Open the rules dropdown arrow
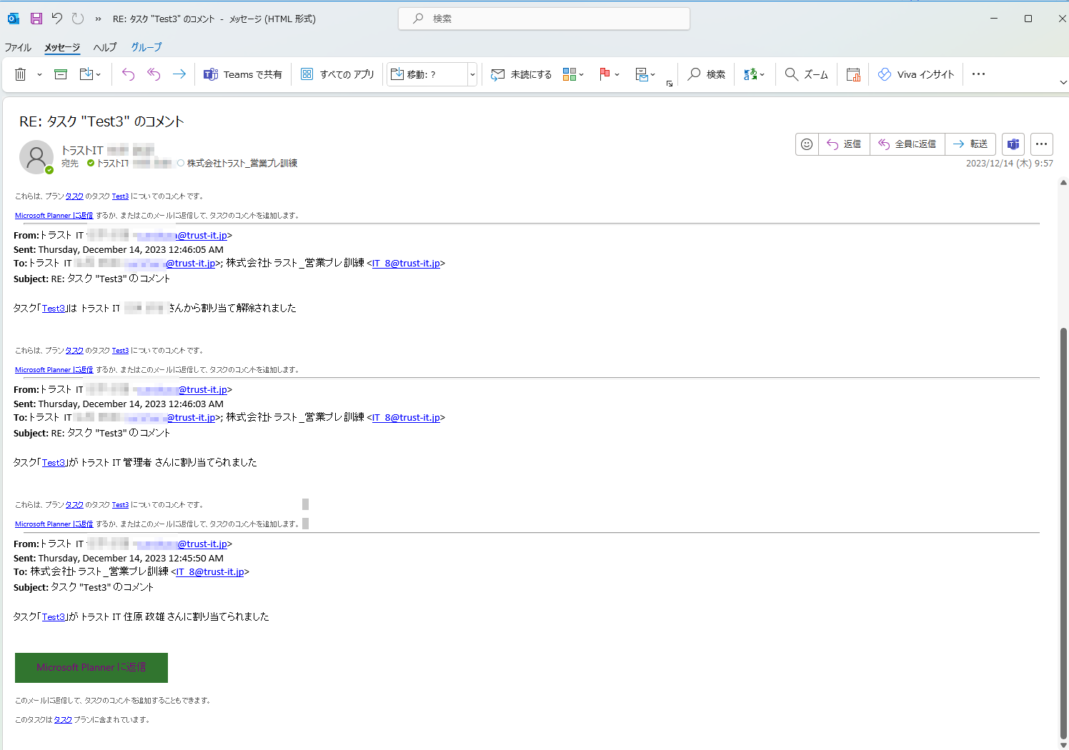1069x750 pixels. tap(653, 74)
